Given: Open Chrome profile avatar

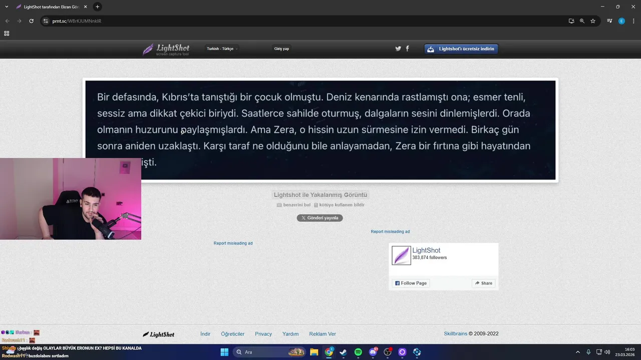Looking at the screenshot, I should (x=621, y=21).
